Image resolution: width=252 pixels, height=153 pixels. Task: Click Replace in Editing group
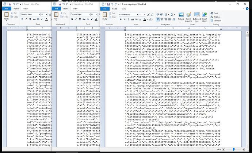coord(215,17)
